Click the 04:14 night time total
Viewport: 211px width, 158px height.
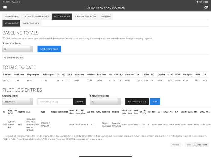click(77, 81)
